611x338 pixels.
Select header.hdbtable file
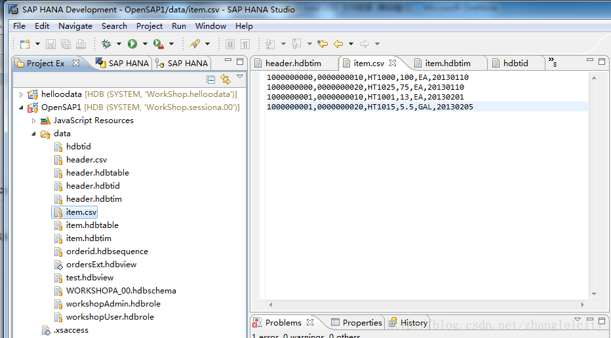click(x=98, y=173)
